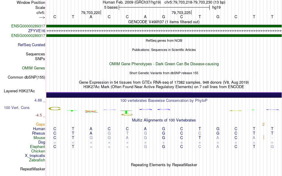Click the orange gap count 2
Viewport: 282px width, 176px height.
point(263,124)
